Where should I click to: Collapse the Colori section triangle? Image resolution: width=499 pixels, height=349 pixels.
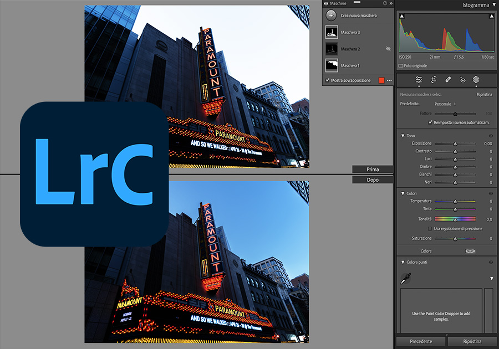click(403, 193)
